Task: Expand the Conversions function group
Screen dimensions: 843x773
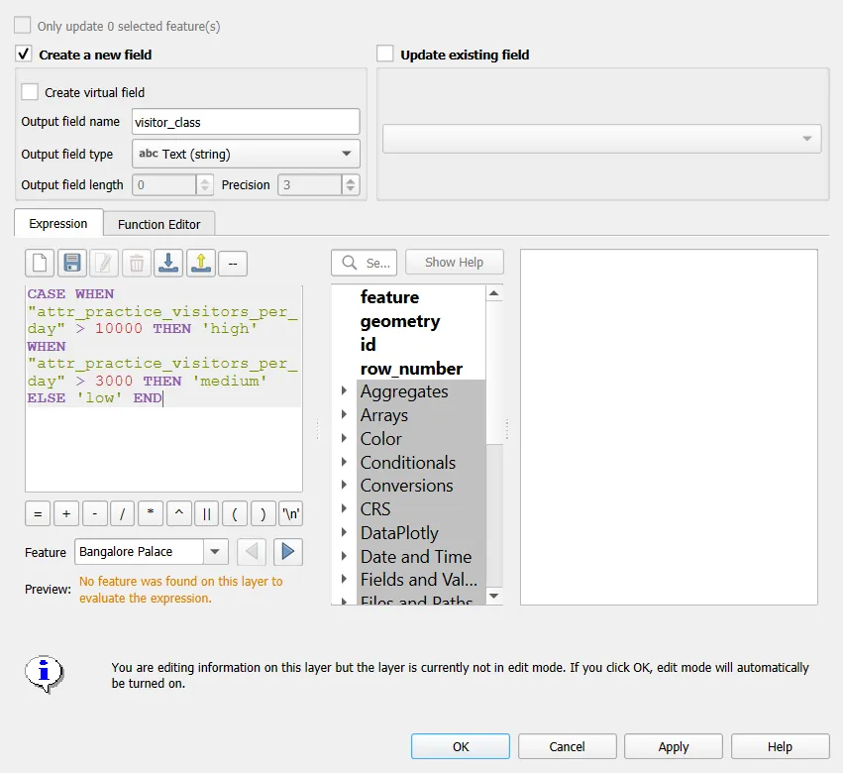Action: pos(344,486)
